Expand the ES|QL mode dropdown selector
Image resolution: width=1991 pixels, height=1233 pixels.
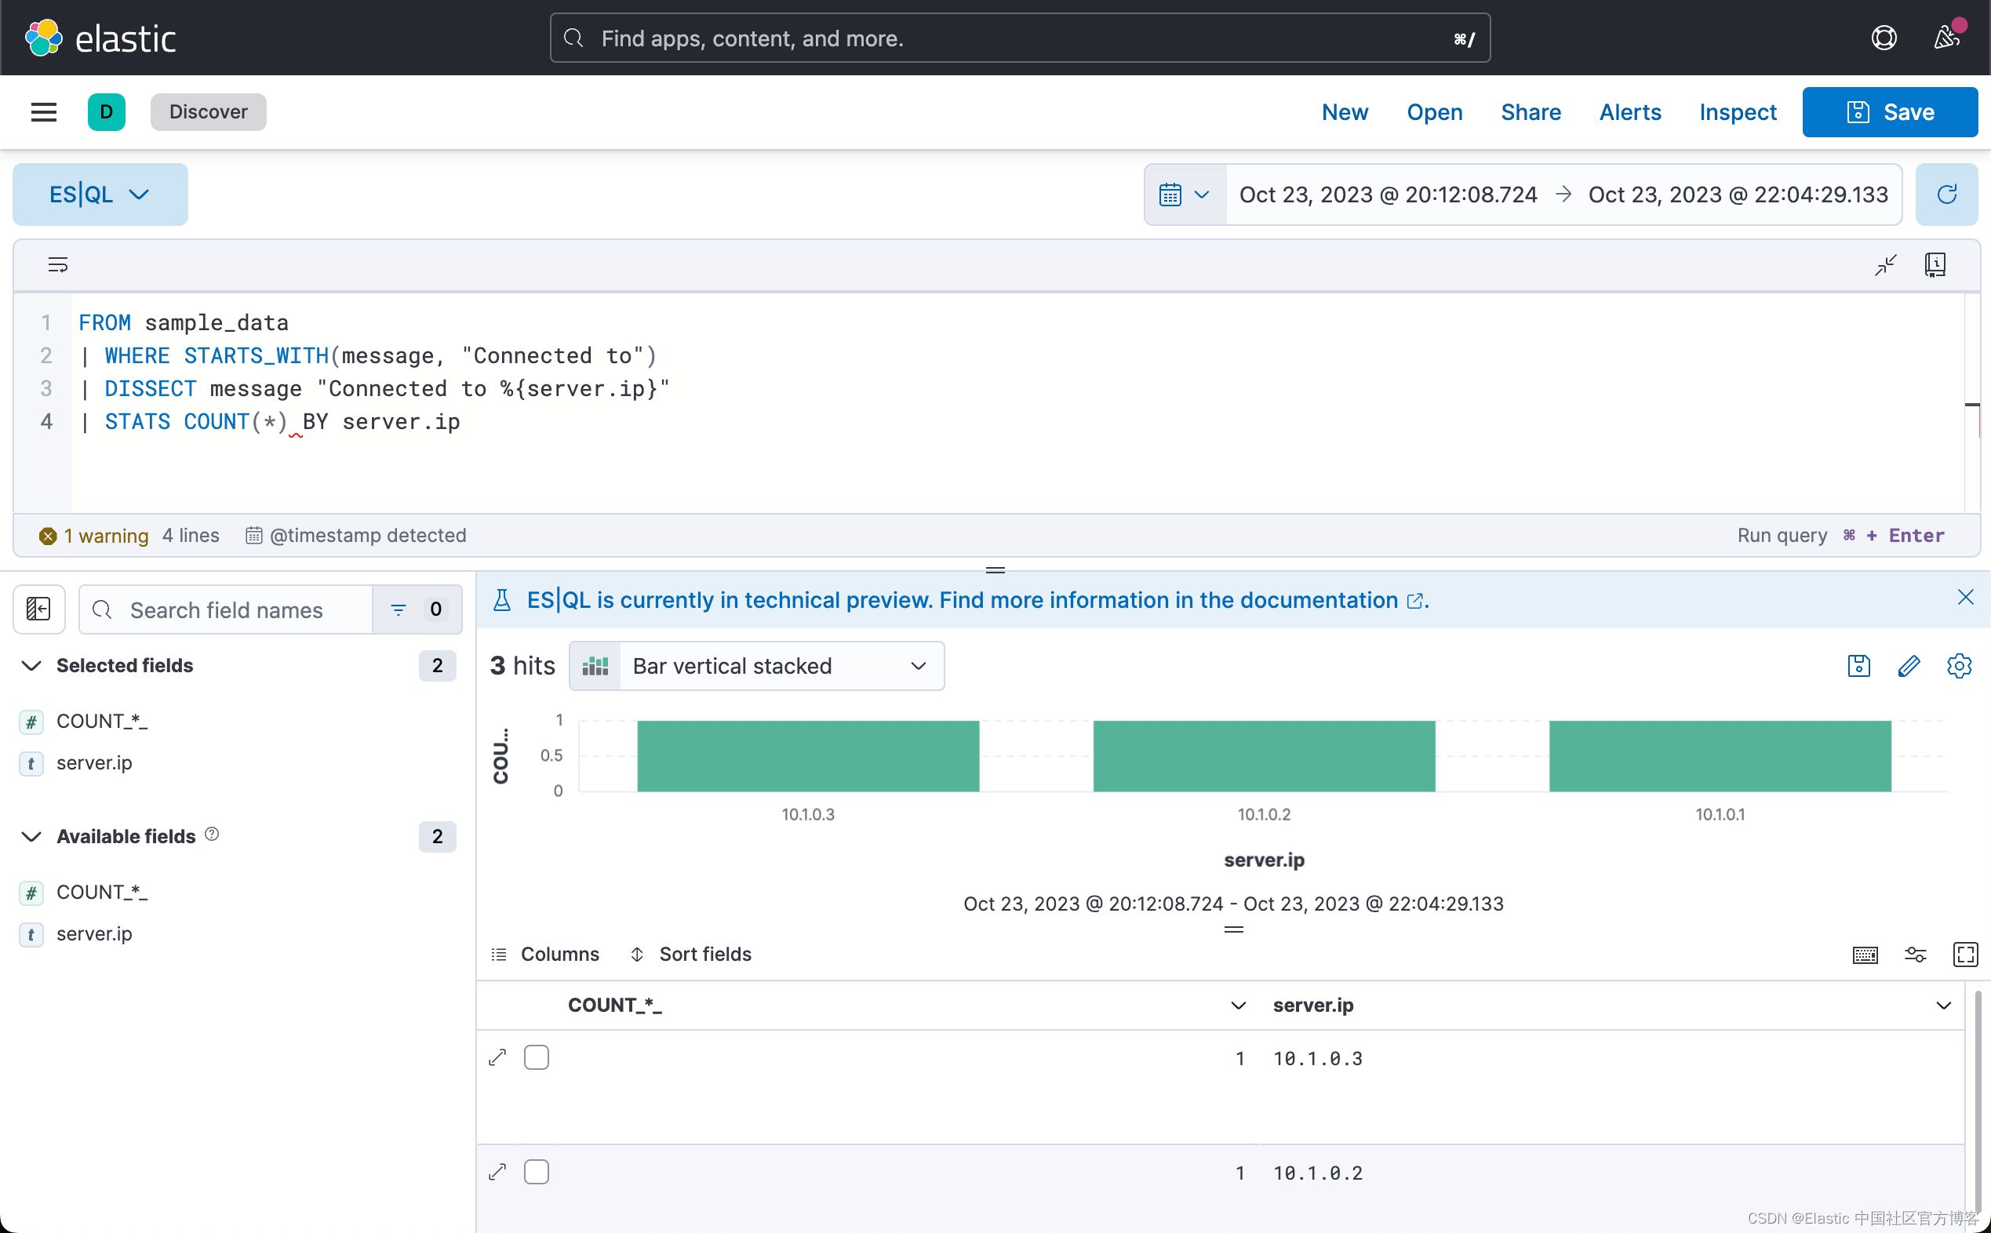click(100, 195)
